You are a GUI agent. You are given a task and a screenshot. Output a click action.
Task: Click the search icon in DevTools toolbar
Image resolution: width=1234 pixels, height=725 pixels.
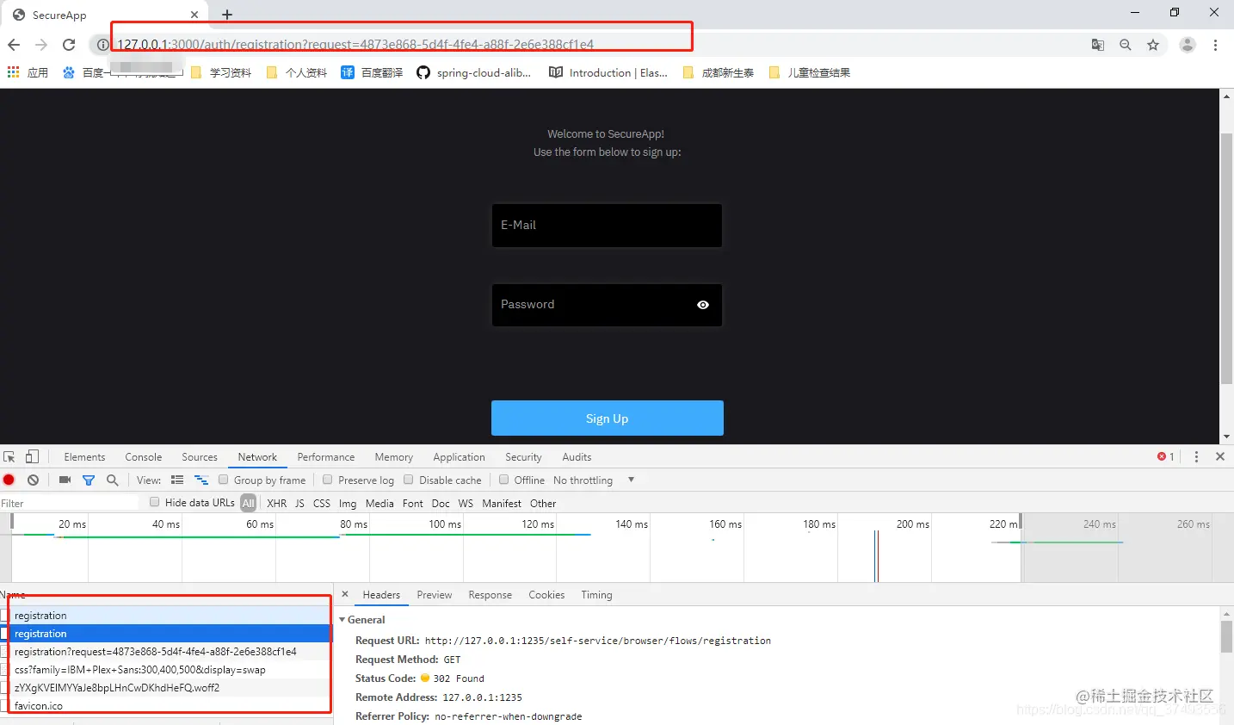pos(113,480)
